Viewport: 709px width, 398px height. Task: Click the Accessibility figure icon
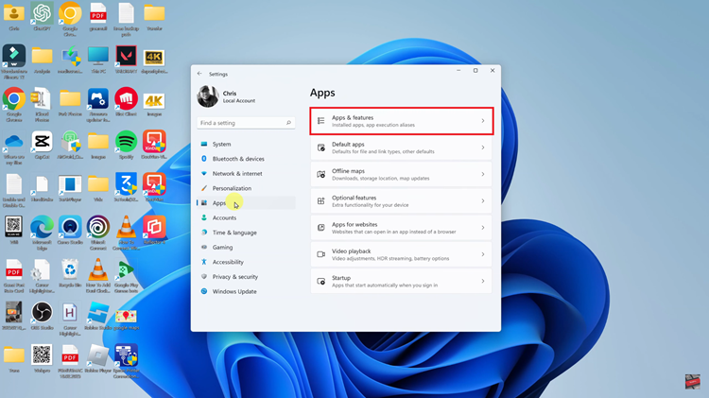pyautogui.click(x=204, y=262)
